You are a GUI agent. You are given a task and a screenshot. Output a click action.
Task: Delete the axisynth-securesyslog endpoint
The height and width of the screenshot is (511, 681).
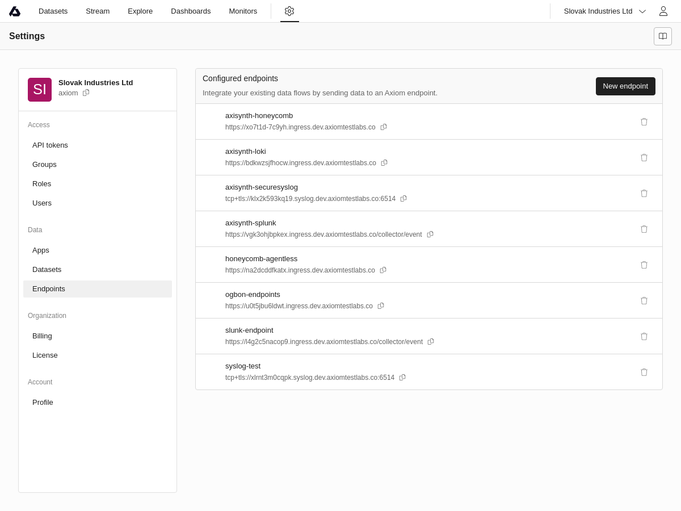click(x=644, y=193)
